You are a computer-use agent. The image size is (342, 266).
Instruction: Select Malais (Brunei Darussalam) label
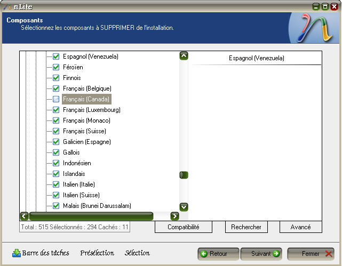click(x=97, y=206)
